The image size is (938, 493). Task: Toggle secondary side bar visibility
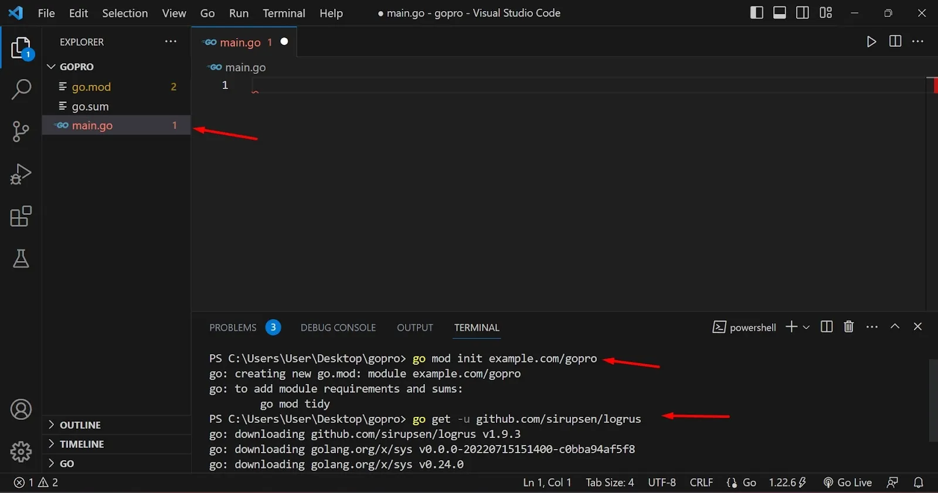803,13
